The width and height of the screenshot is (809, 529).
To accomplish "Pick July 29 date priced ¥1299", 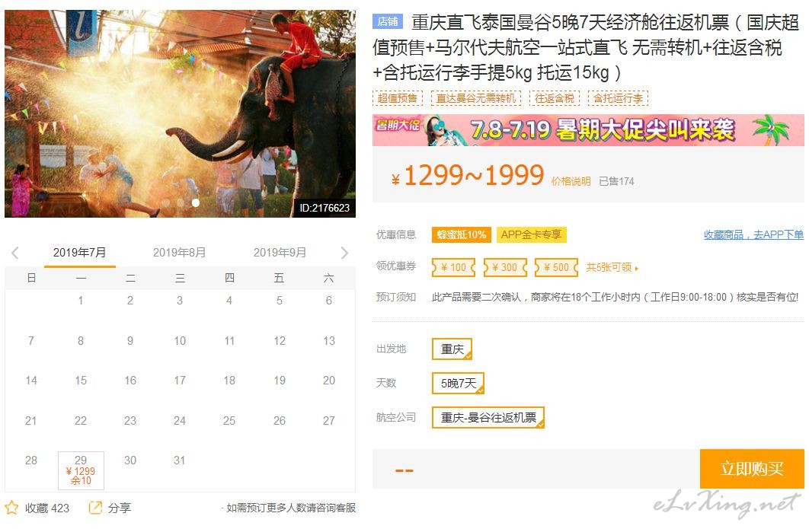I will point(81,470).
